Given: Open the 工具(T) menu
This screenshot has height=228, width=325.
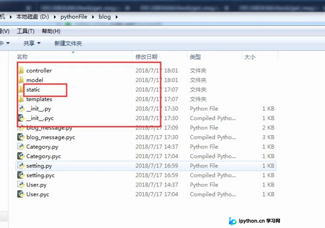Looking at the screenshot, I should (26, 31).
